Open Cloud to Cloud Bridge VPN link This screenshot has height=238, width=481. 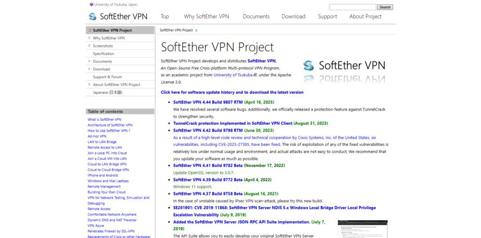109,170
